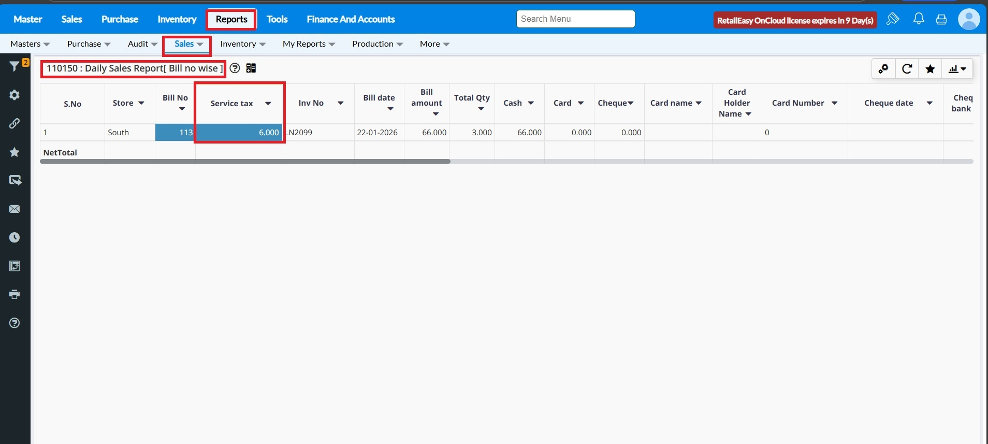The image size is (988, 444).
Task: Click the bill date 22-01-2026 cell
Action: click(x=379, y=133)
